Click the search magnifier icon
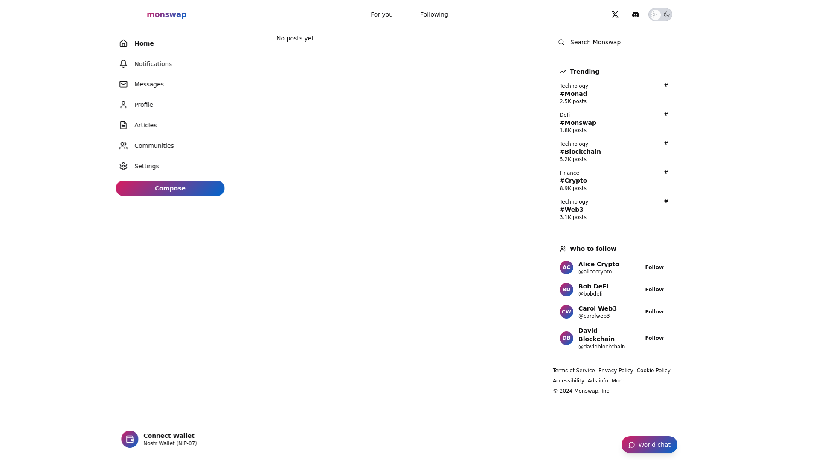Image resolution: width=819 pixels, height=460 pixels. (x=561, y=42)
